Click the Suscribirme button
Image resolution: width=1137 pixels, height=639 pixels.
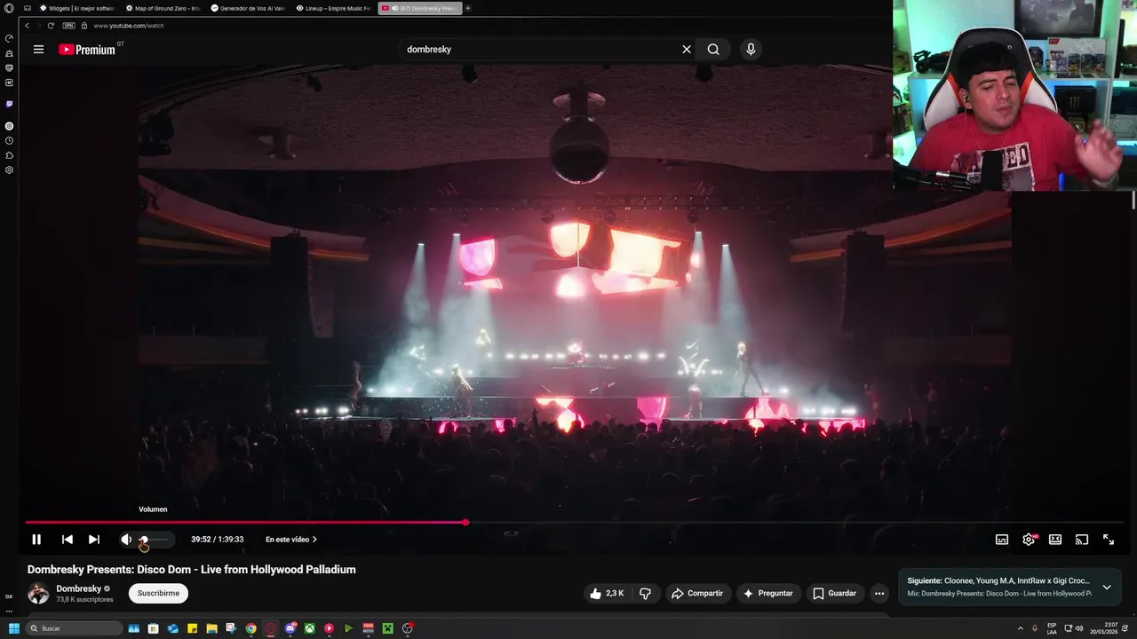158,594
